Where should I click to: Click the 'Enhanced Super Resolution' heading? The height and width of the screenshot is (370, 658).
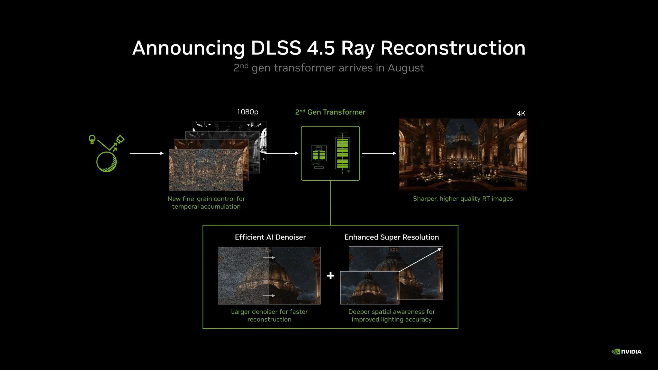(392, 237)
